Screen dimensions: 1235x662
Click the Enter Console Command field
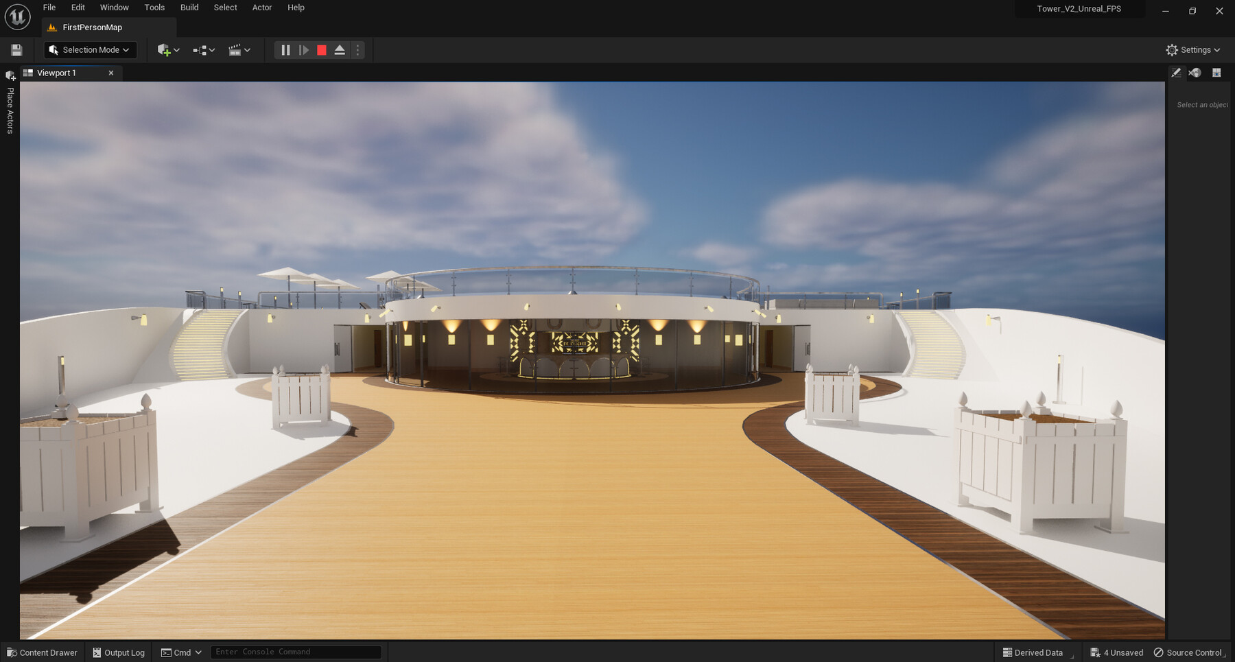point(295,652)
